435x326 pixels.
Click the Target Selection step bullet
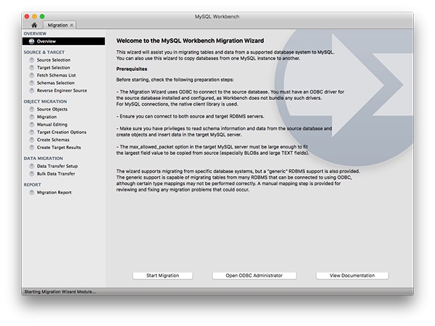coord(32,67)
